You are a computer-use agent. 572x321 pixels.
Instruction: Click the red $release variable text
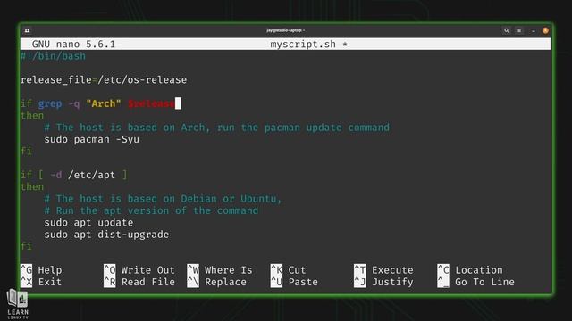coord(151,103)
